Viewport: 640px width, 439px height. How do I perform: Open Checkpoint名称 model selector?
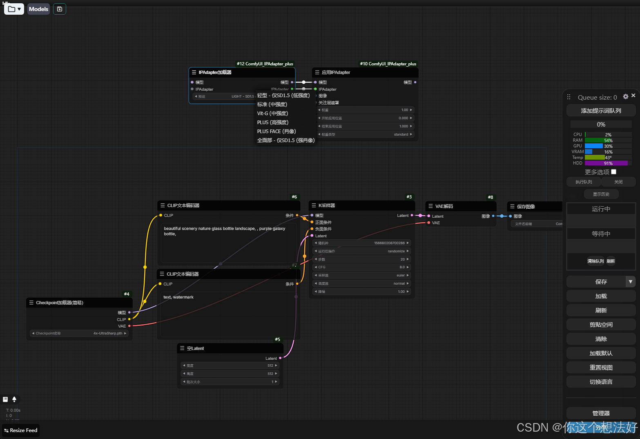coord(80,333)
